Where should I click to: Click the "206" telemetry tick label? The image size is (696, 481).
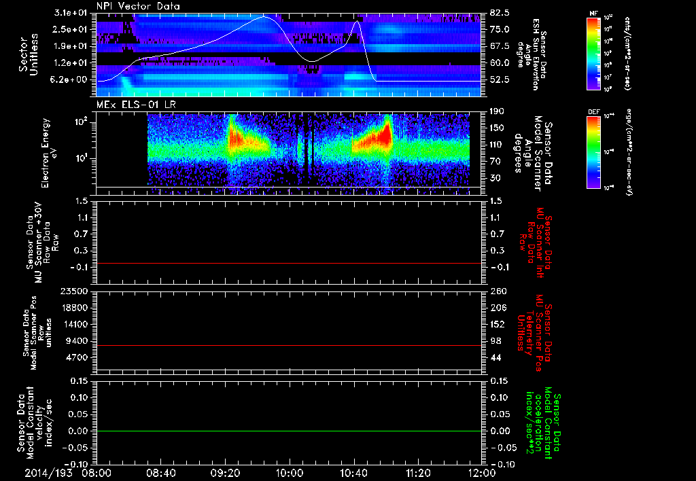tap(498, 308)
